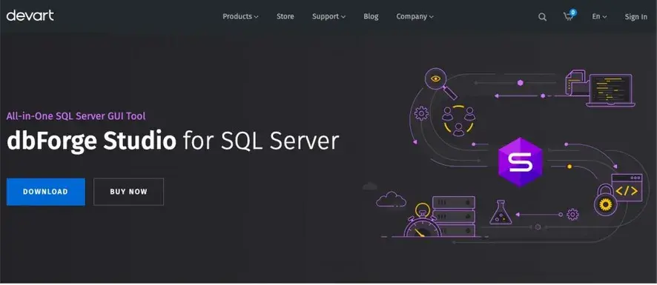
Task: Open the search magnifier icon
Action: point(542,17)
